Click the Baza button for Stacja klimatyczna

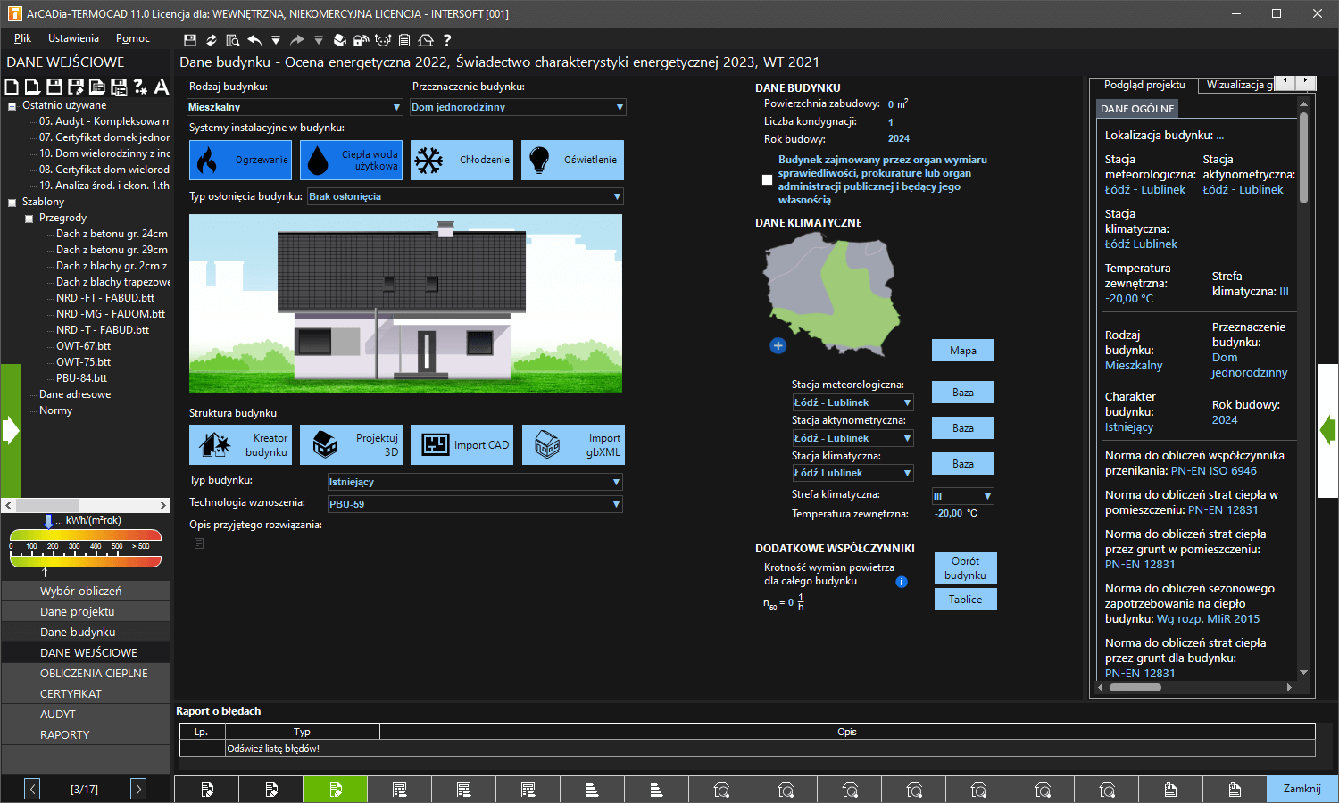963,464
